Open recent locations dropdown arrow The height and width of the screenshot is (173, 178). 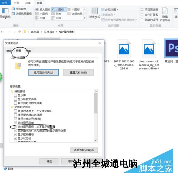(x=15, y=32)
